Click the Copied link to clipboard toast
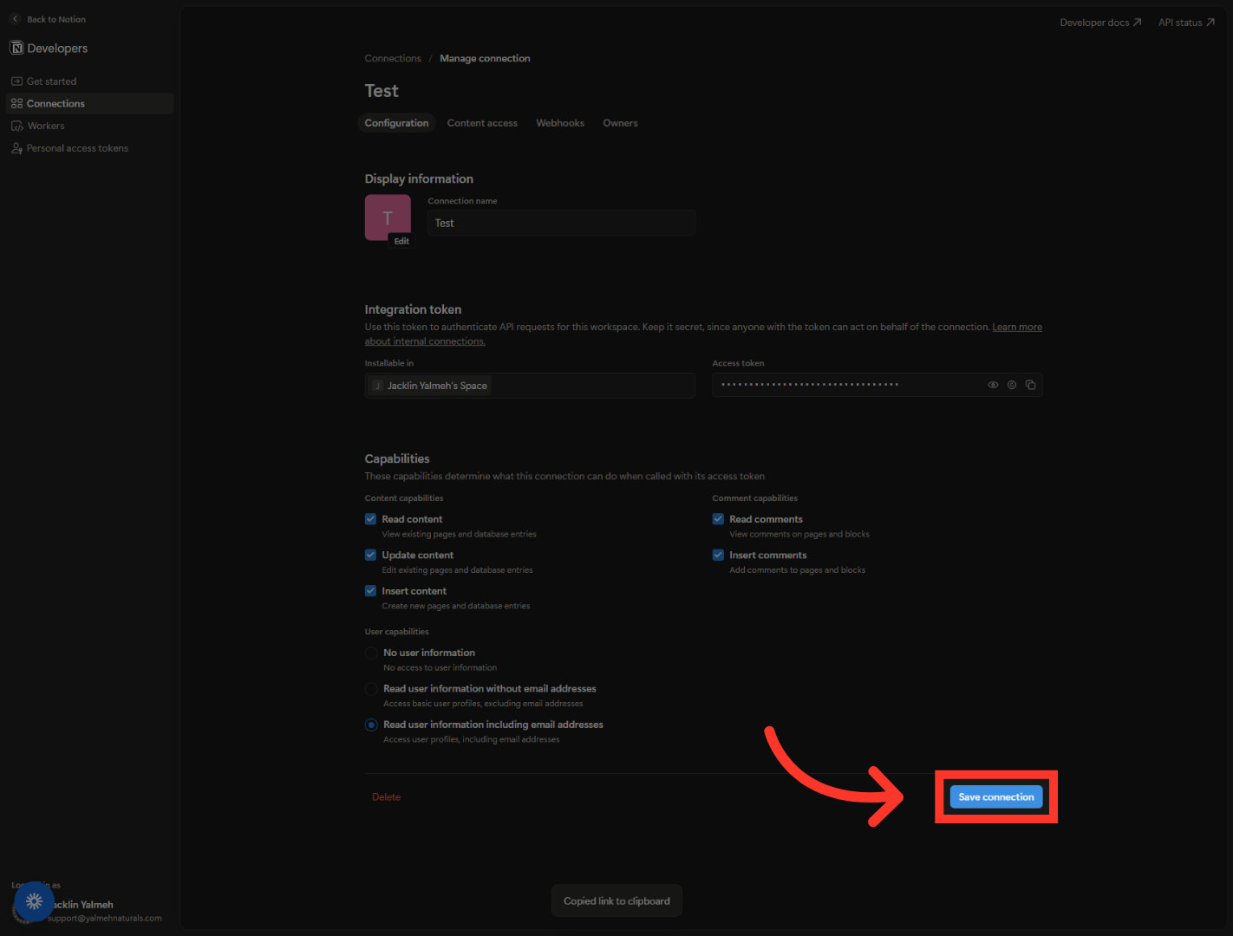This screenshot has width=1233, height=936. 616,901
